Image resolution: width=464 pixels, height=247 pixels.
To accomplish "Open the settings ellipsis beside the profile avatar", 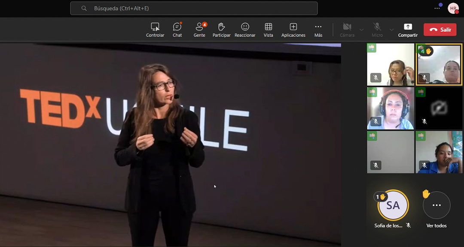I will pos(437,8).
